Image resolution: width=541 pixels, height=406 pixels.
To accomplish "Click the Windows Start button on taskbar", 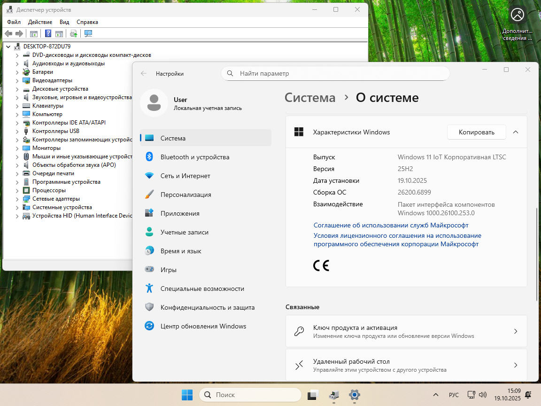I will (x=187, y=395).
